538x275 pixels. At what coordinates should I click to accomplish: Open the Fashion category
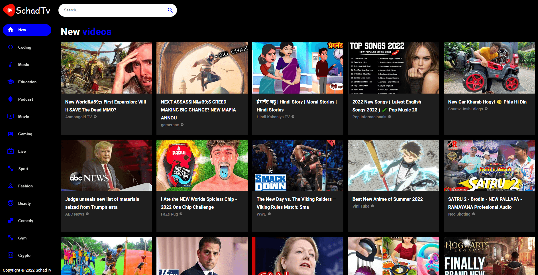(x=25, y=186)
